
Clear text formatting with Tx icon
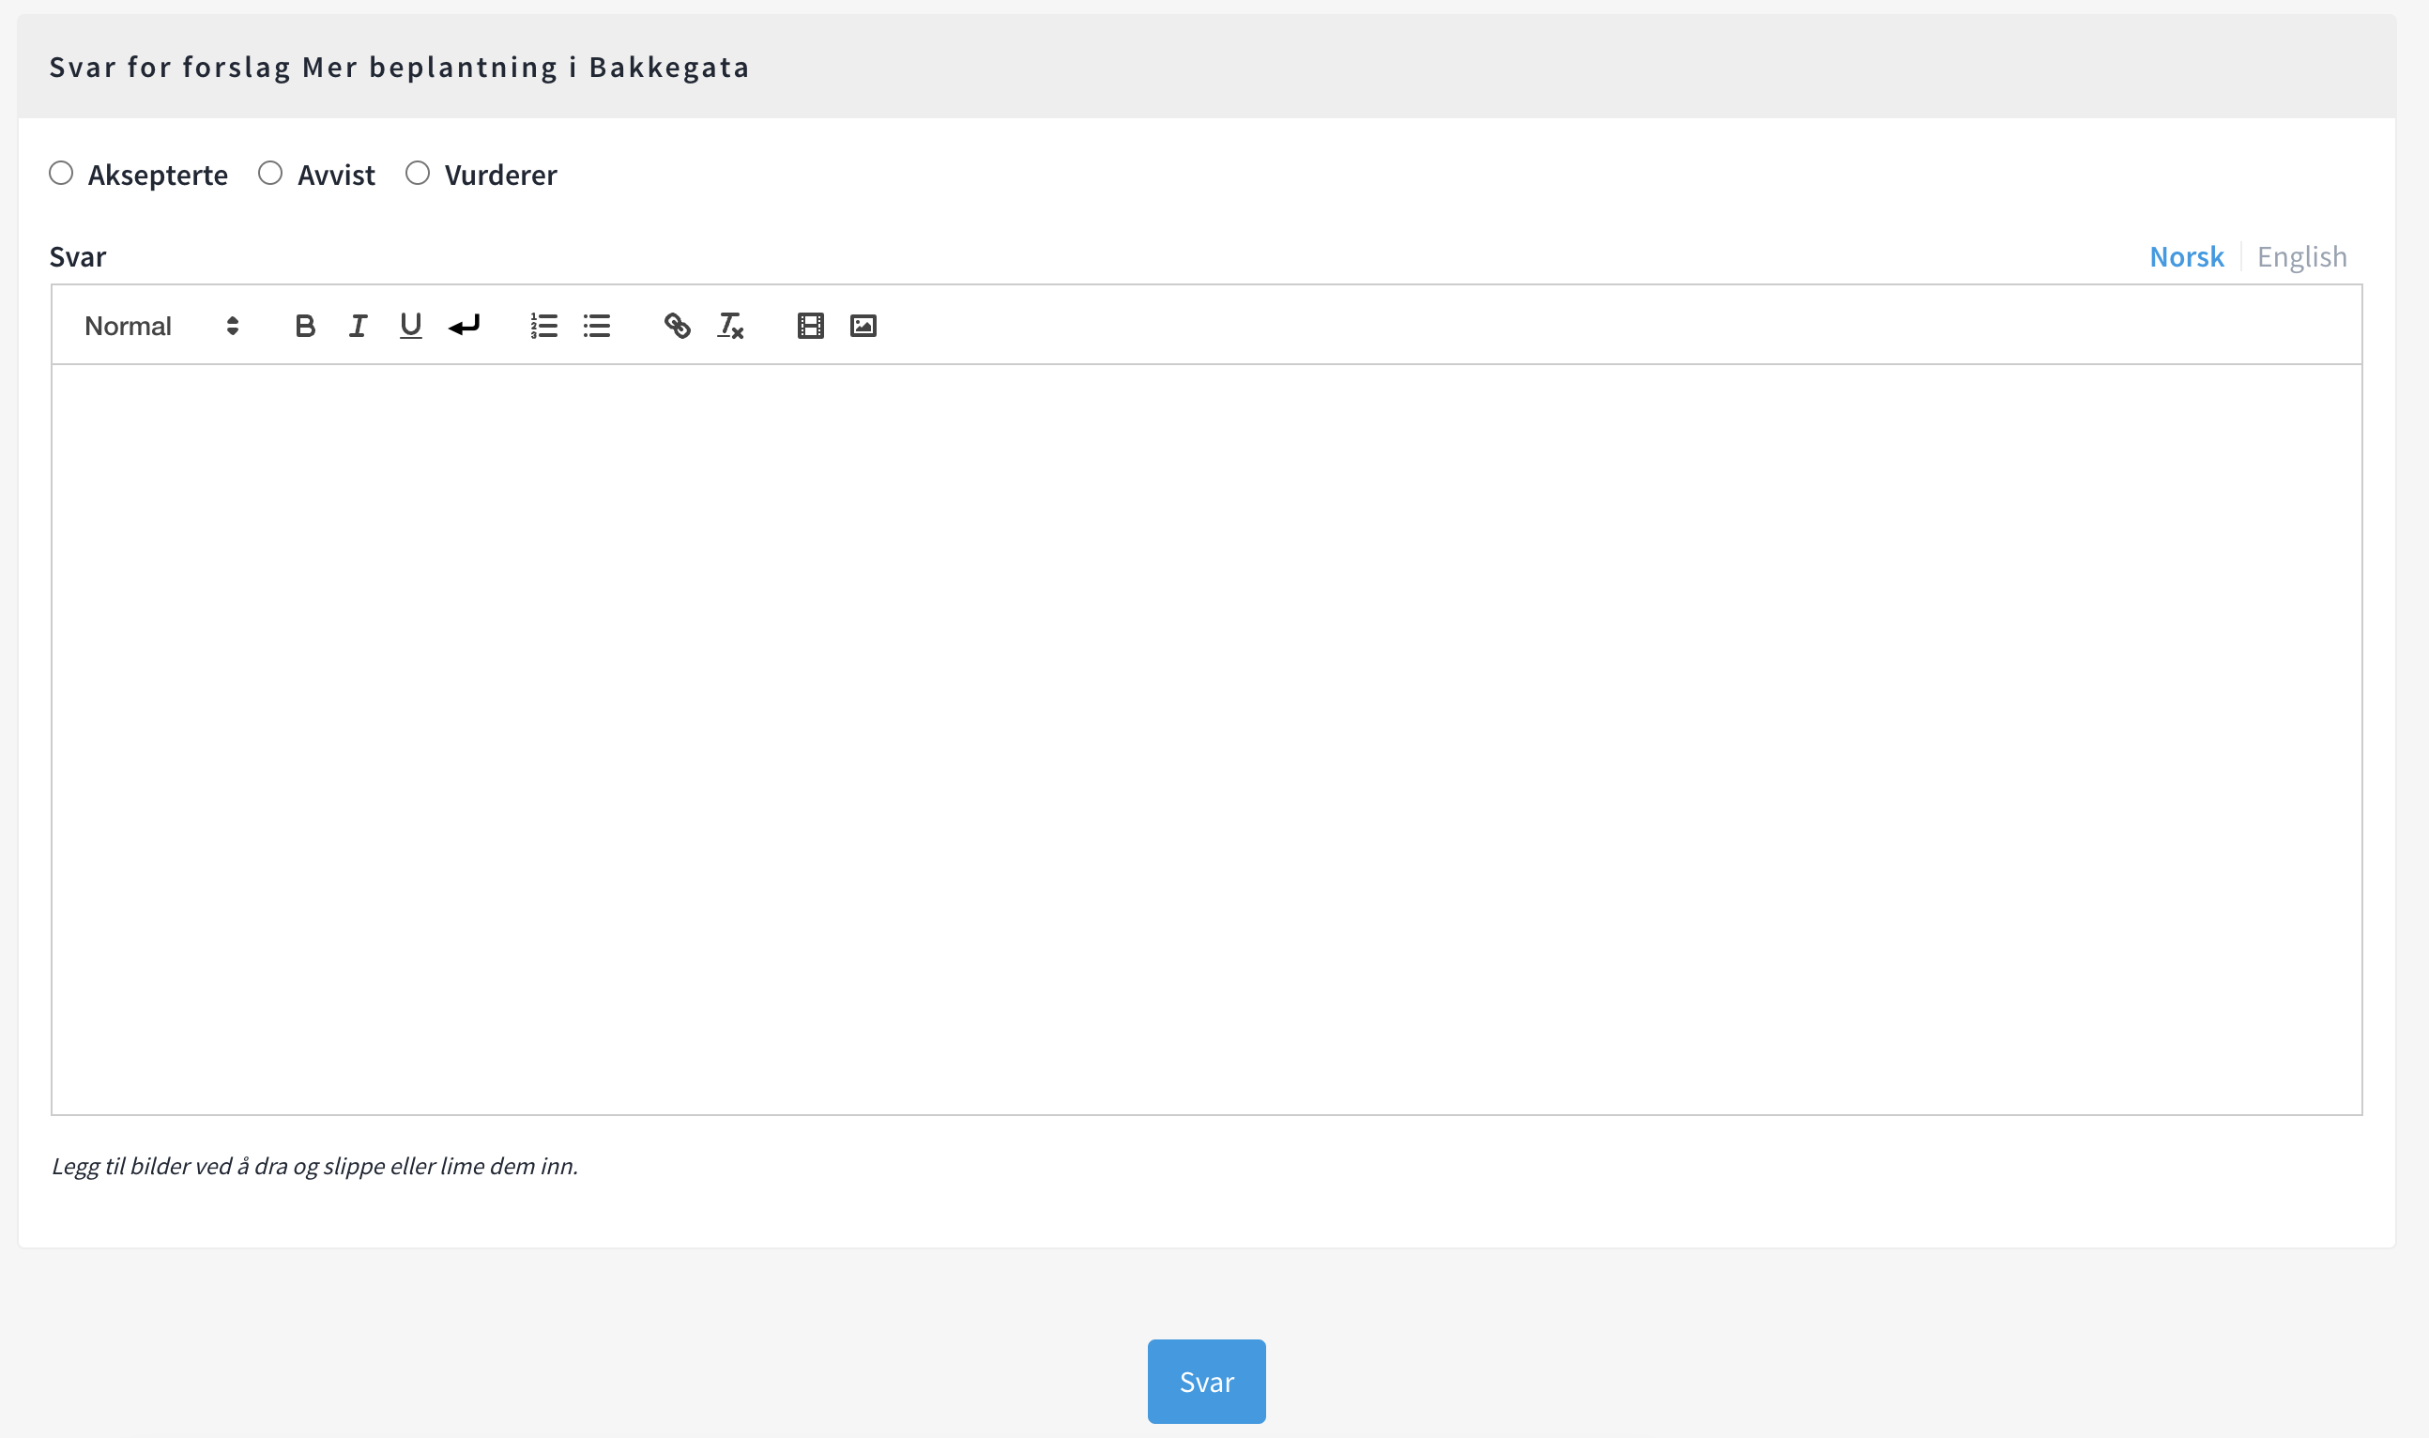coord(730,326)
